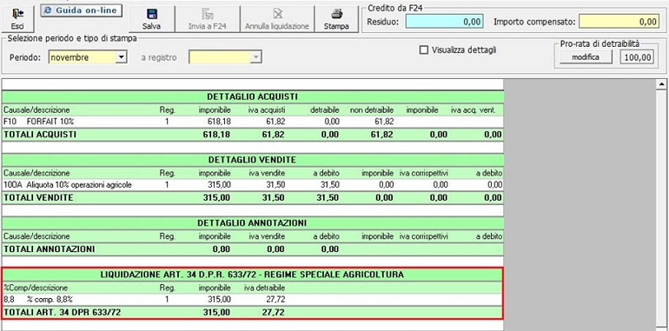
Task: Click the TOTALI ANNOTAZIONI label
Action: pos(49,249)
